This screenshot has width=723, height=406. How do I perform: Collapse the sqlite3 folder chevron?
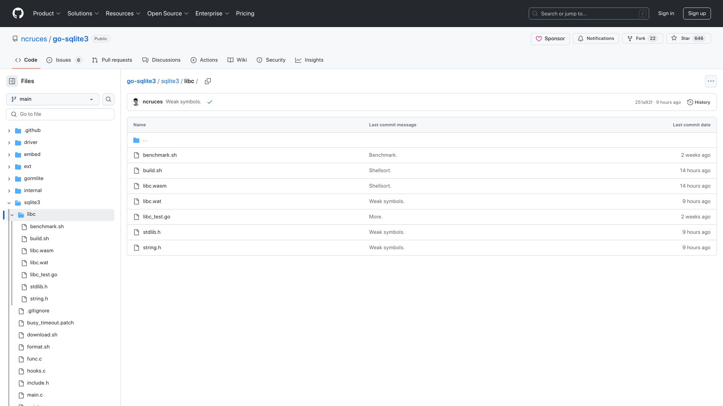tap(9, 203)
